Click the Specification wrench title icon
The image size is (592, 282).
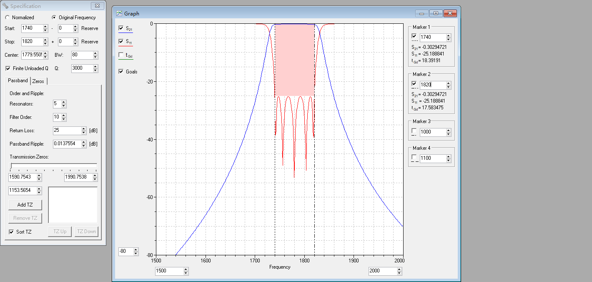(x=5, y=6)
